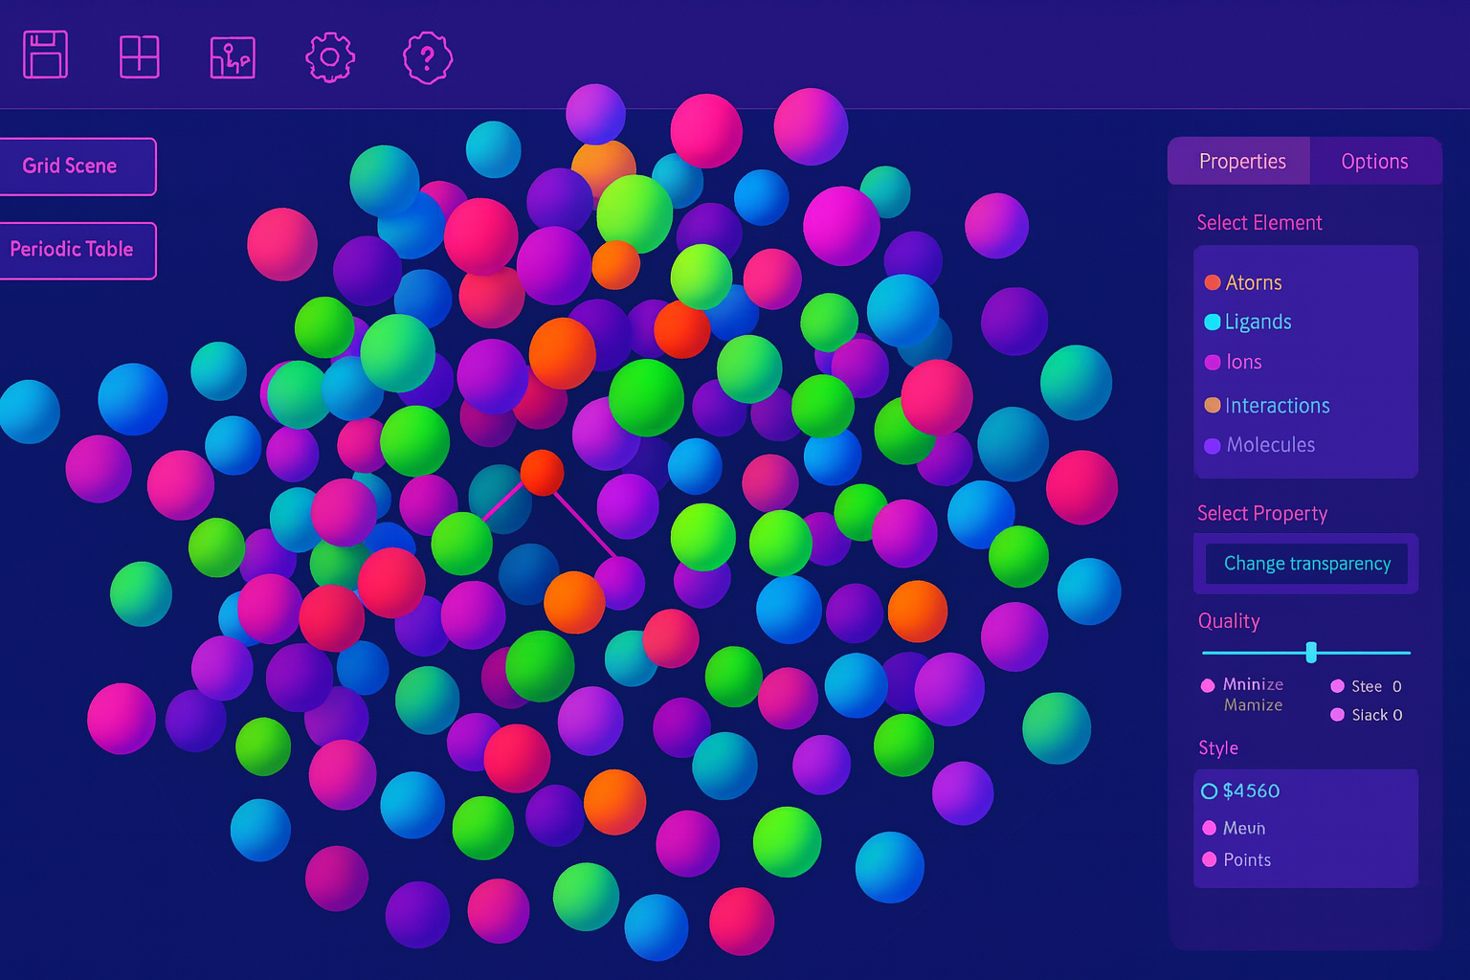The width and height of the screenshot is (1470, 980).
Task: Switch to the Properties tab
Action: click(1241, 162)
